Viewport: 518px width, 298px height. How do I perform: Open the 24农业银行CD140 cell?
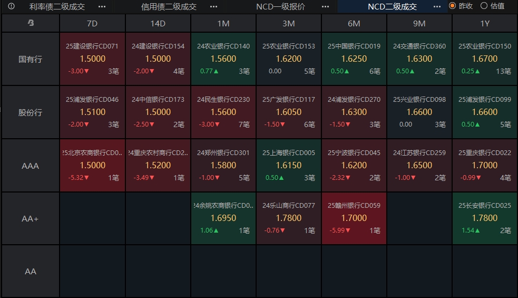coord(223,59)
